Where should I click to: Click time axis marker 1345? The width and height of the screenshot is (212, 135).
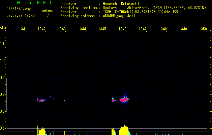coord(102,29)
